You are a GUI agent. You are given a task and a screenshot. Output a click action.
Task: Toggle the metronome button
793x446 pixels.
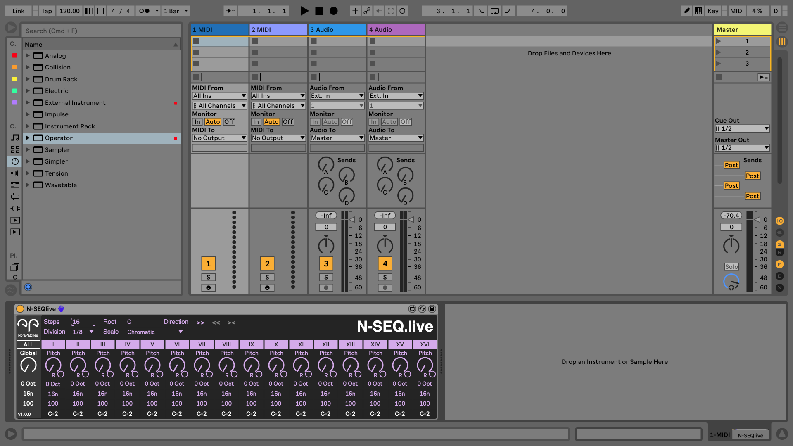pyautogui.click(x=144, y=11)
